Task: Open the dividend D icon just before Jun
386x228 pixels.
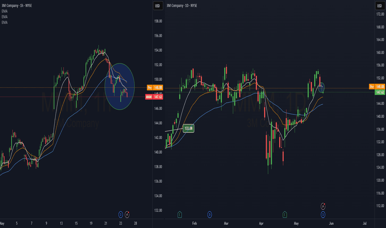Action: [x=323, y=215]
